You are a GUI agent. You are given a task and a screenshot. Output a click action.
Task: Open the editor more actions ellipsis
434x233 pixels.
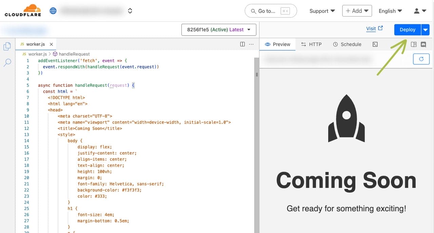pos(251,44)
